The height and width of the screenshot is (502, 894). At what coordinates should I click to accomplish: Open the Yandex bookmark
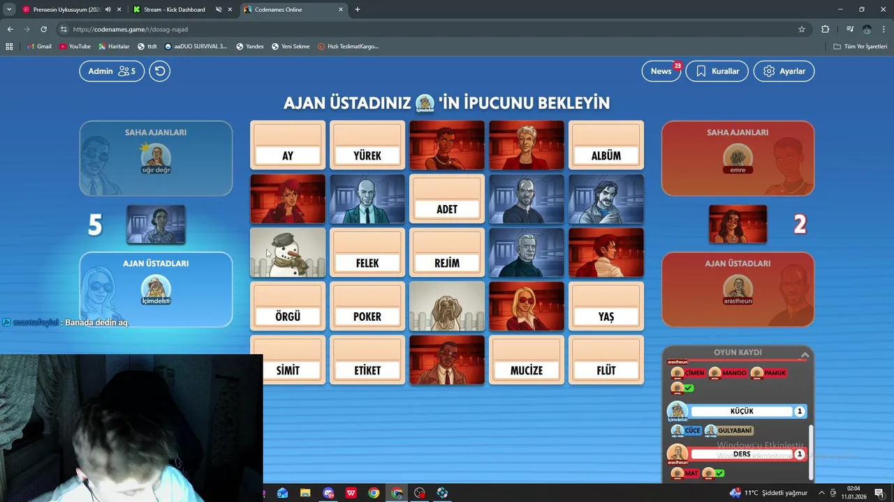pos(250,47)
